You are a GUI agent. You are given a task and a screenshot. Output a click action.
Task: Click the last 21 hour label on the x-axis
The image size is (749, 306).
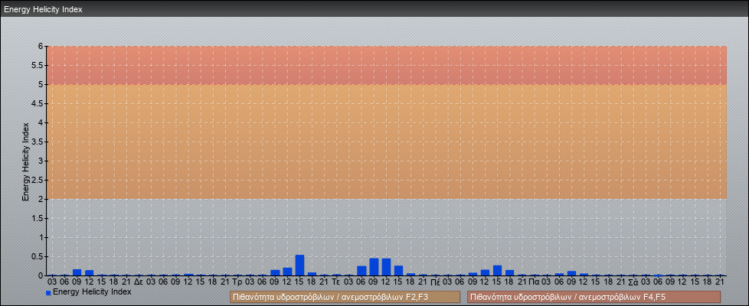(x=721, y=282)
